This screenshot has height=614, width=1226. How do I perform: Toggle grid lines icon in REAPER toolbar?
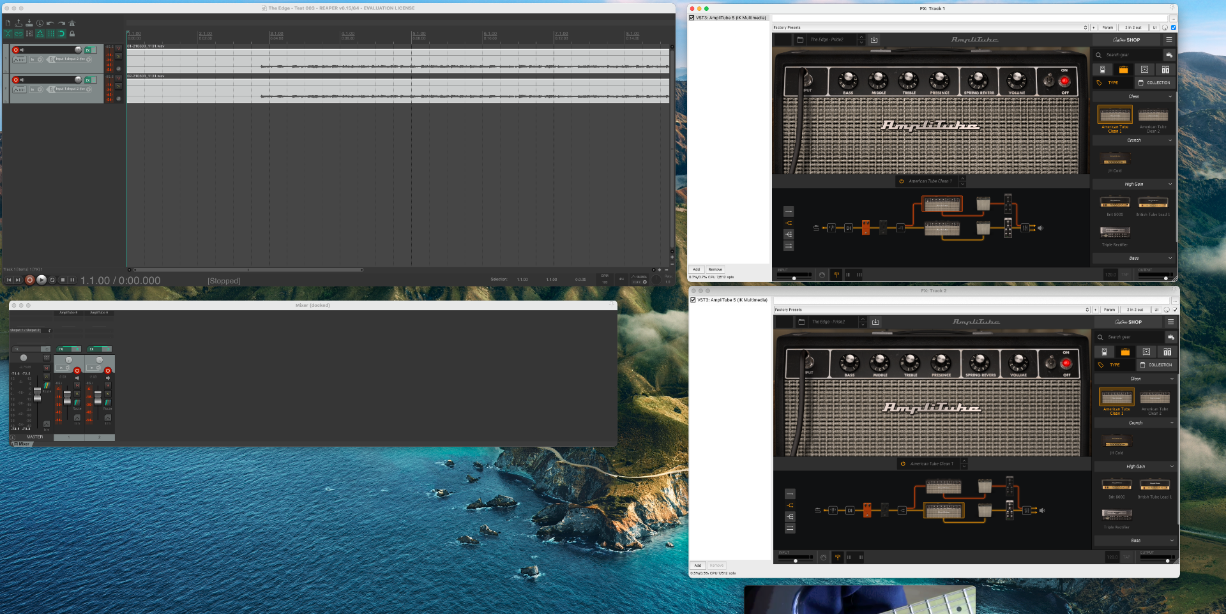[50, 34]
